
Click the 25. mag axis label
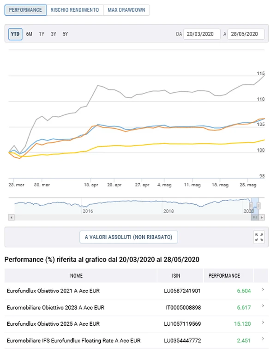coord(248,185)
